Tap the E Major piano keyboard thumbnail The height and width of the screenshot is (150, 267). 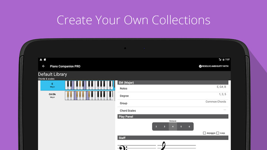tap(89, 86)
